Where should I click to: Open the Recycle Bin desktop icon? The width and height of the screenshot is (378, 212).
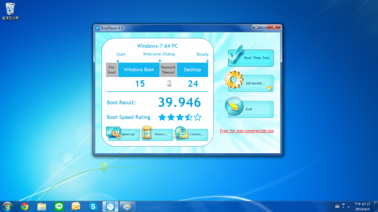[10, 11]
